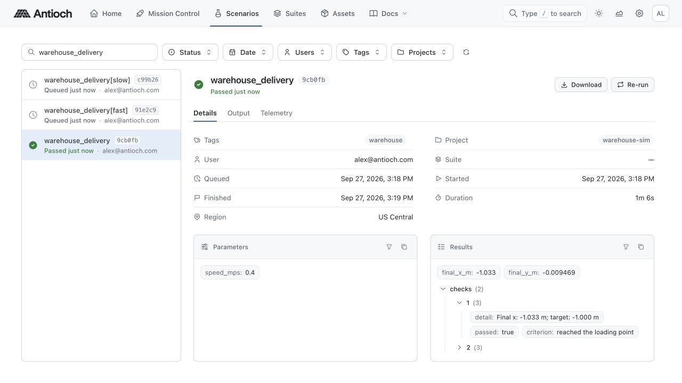Open the Users filter dropdown

[x=305, y=52]
